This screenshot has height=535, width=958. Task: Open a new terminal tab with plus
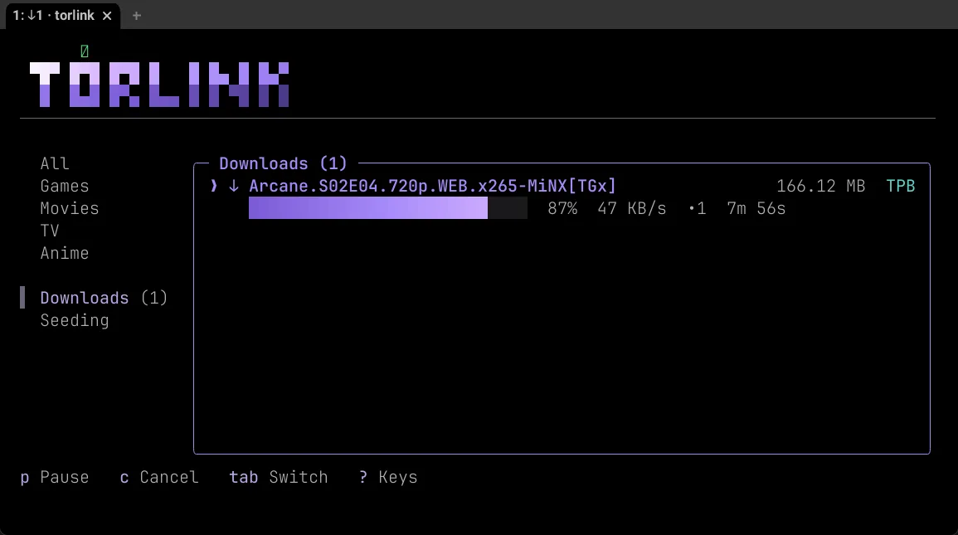pyautogui.click(x=137, y=16)
